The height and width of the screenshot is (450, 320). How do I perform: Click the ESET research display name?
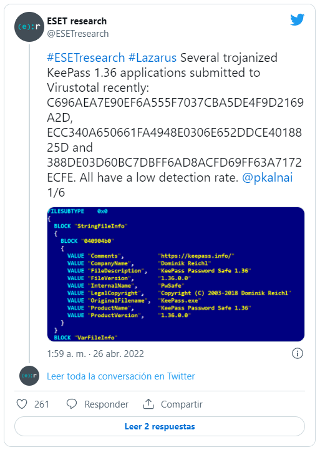point(77,21)
